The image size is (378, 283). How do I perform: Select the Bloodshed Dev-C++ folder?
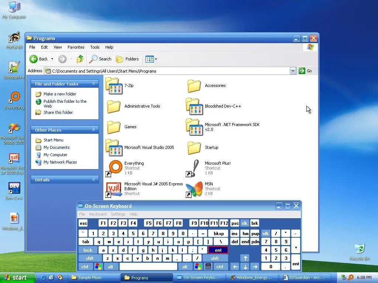(x=194, y=106)
